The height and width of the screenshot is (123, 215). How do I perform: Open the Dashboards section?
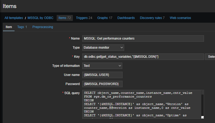tap(126, 18)
